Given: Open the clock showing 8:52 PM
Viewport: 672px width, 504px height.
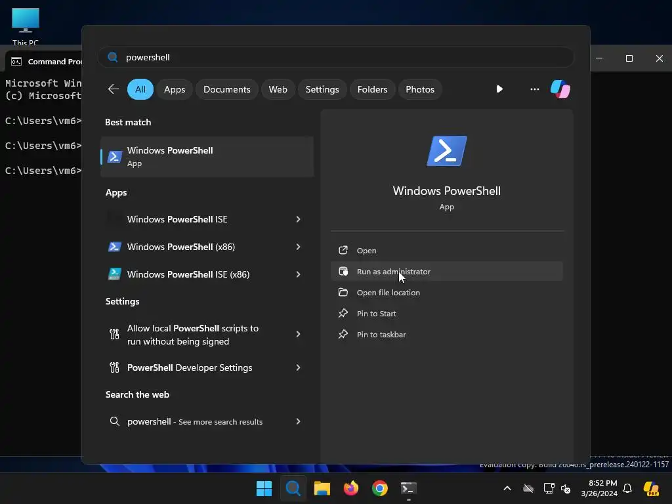Looking at the screenshot, I should coord(599,488).
